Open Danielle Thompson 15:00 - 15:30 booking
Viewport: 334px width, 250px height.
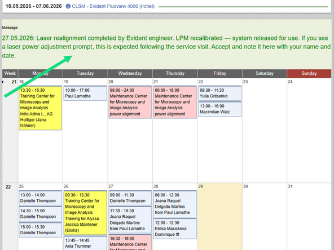tap(40, 230)
